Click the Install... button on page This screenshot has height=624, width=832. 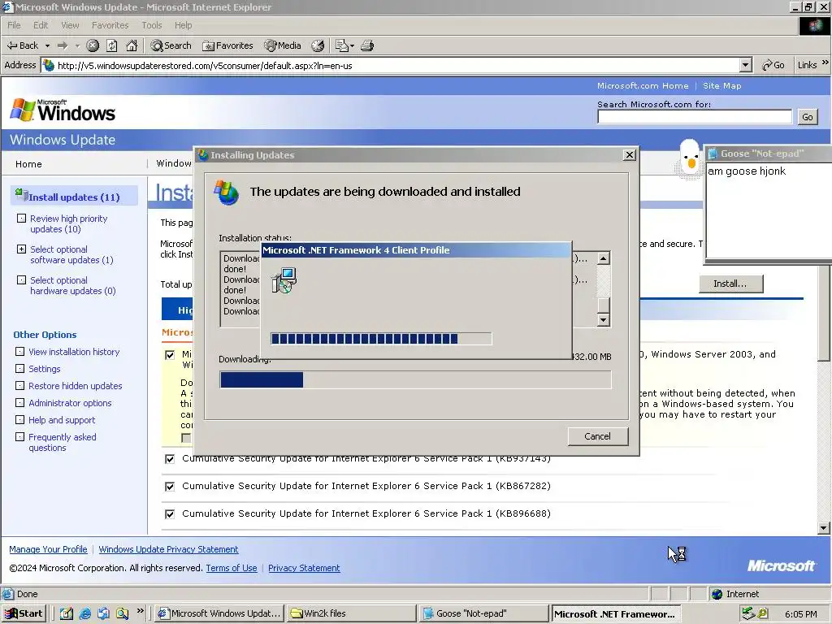730,284
